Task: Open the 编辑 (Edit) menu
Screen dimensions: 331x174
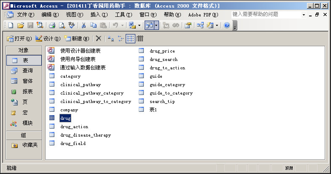Action: [x=50, y=15]
